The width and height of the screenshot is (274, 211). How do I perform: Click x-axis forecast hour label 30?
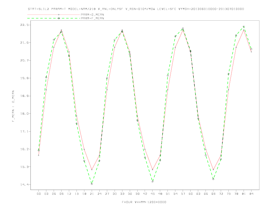pyautogui.click(x=115, y=194)
